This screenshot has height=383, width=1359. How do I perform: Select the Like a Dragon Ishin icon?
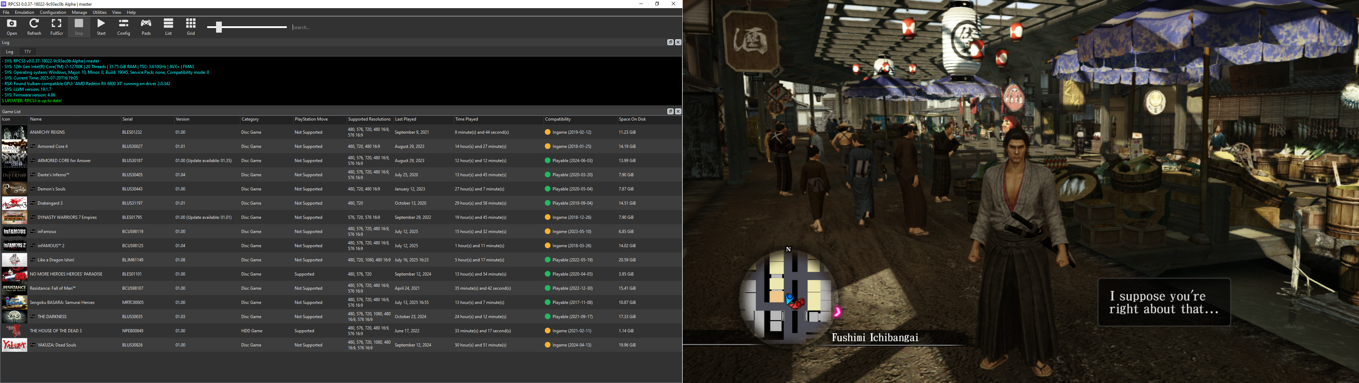click(14, 260)
